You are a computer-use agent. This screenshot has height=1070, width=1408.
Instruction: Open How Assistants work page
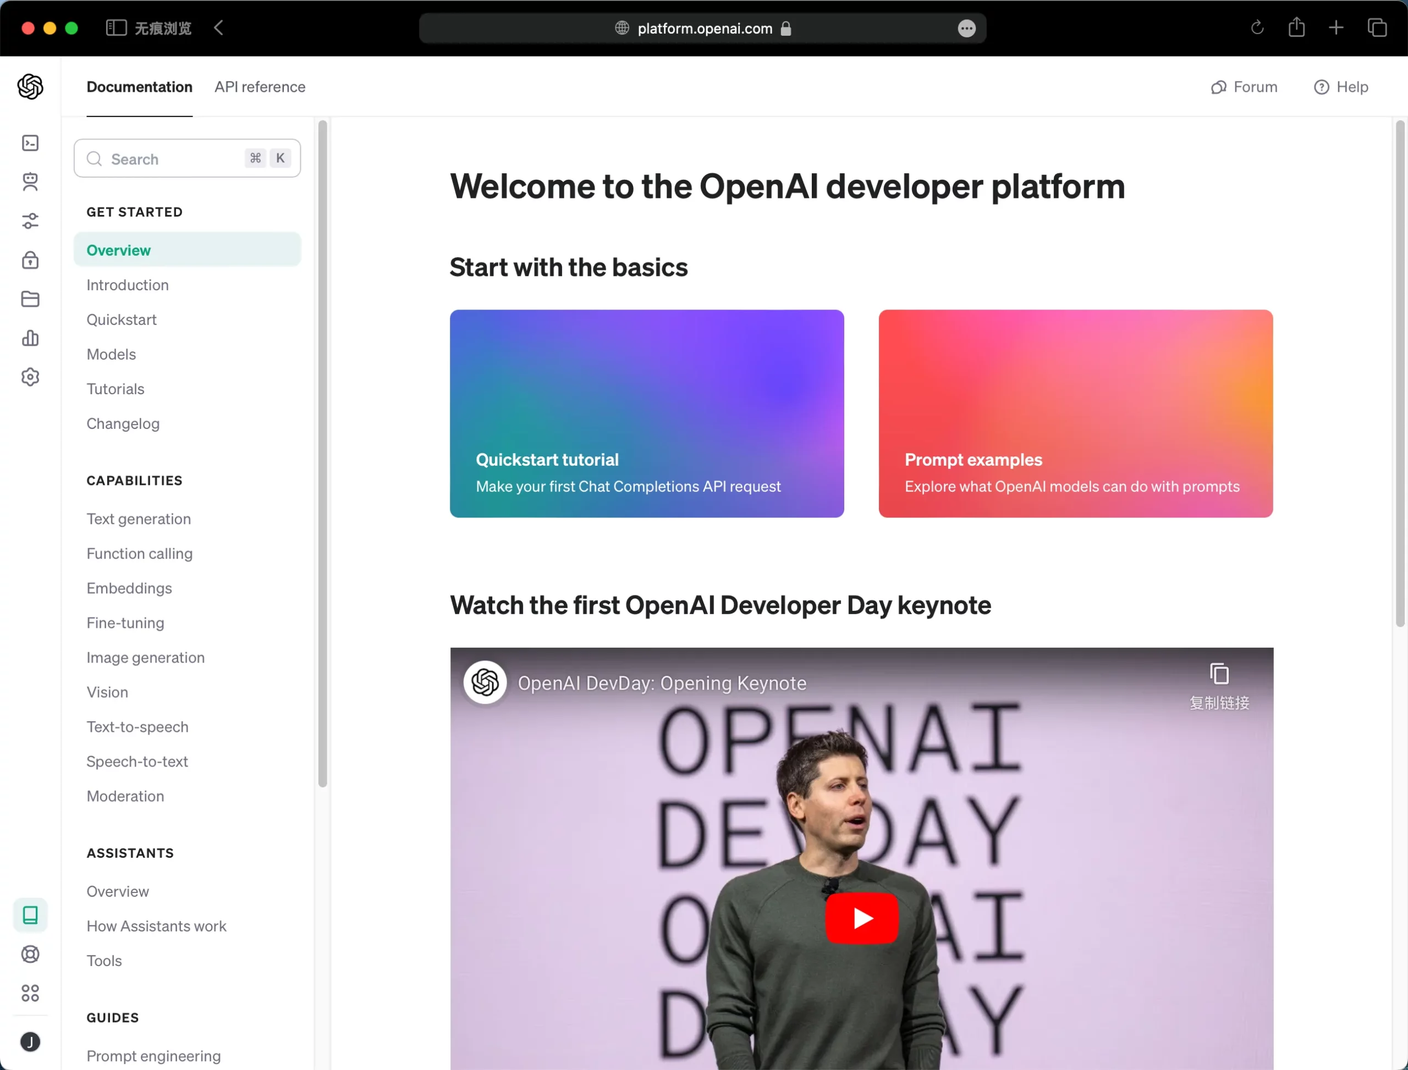157,926
